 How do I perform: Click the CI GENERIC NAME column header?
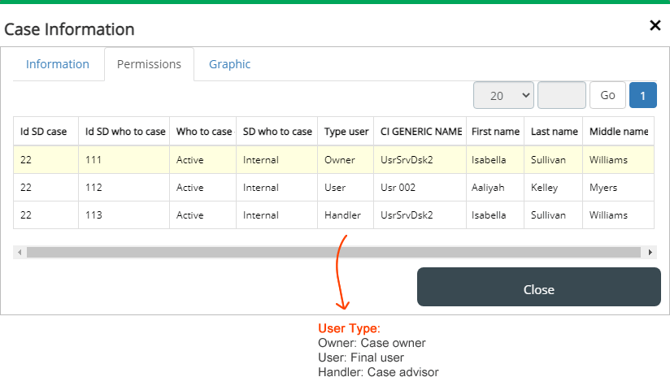420,132
